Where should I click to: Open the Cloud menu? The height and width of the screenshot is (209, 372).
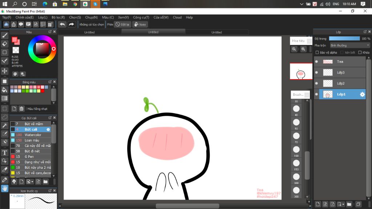(x=177, y=17)
